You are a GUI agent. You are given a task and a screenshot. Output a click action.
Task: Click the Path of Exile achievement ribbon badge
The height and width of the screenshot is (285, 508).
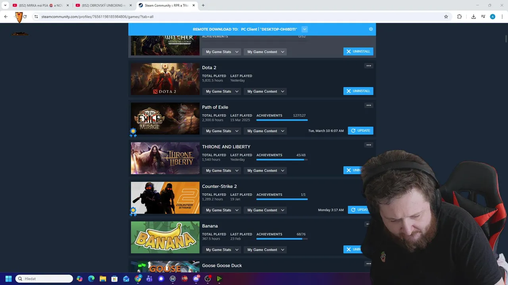point(133,132)
